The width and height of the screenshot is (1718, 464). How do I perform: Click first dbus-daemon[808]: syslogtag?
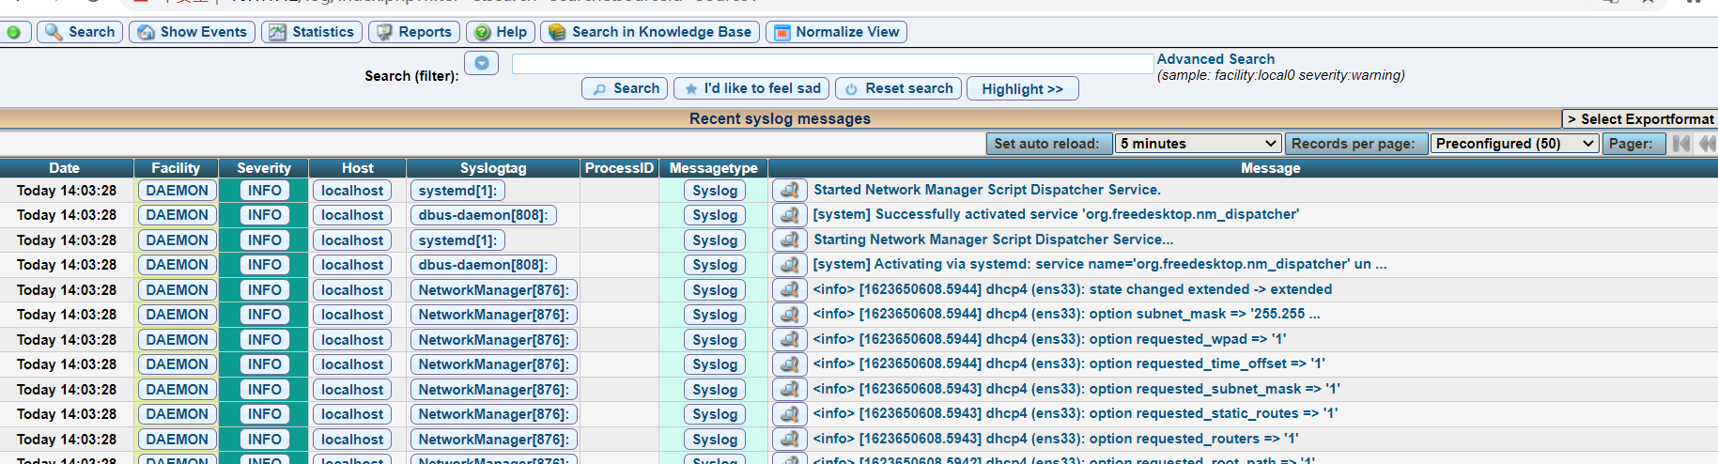tap(484, 215)
